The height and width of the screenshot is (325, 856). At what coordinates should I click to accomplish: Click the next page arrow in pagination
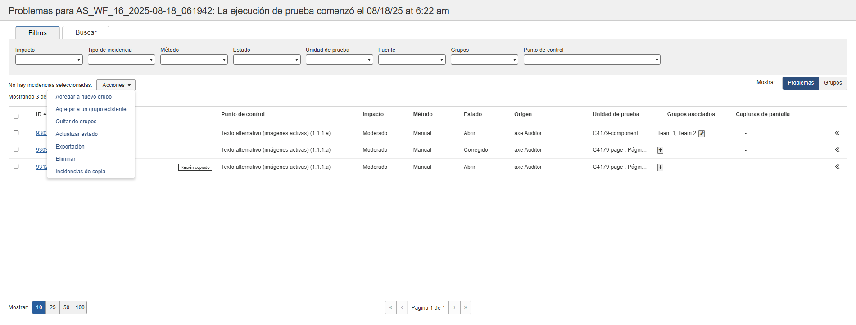(x=454, y=307)
